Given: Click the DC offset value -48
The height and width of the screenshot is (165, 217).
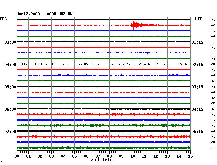Looking at the screenshot, I should 213,25.
